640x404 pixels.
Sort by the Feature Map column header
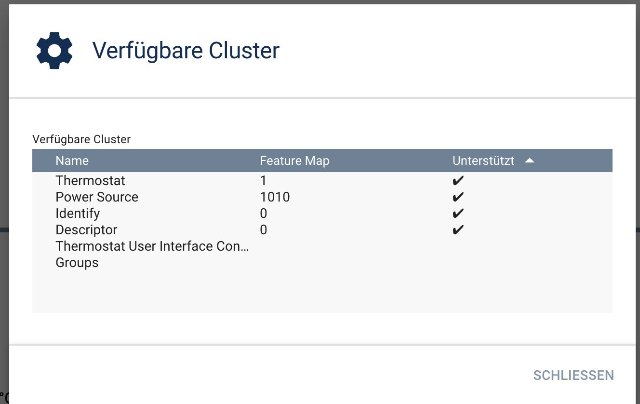[294, 161]
